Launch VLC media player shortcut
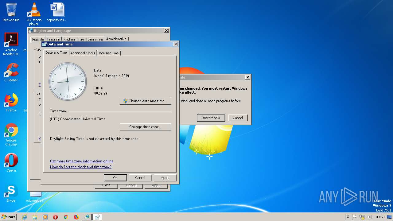The height and width of the screenshot is (221, 393). (x=34, y=14)
